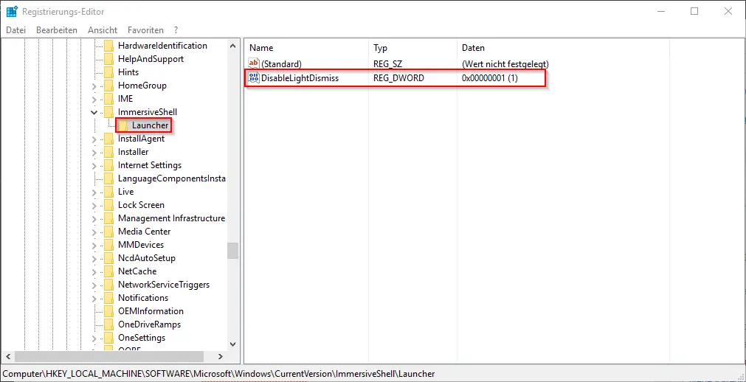Click the Installer folder icon
746x382 pixels.
[109, 152]
